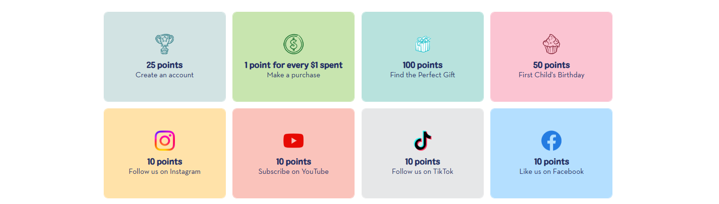Select the 'Create an account' text
This screenshot has width=719, height=204.
click(x=165, y=75)
